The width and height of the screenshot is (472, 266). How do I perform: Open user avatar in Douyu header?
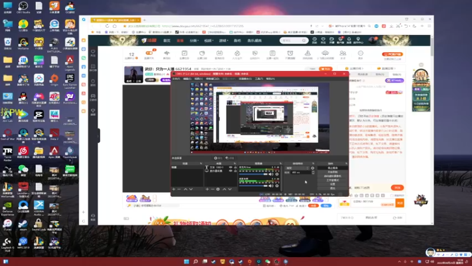[373, 40]
